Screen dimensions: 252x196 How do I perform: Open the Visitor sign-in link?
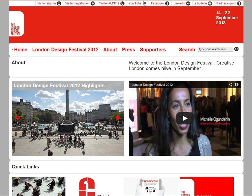[x=47, y=3]
